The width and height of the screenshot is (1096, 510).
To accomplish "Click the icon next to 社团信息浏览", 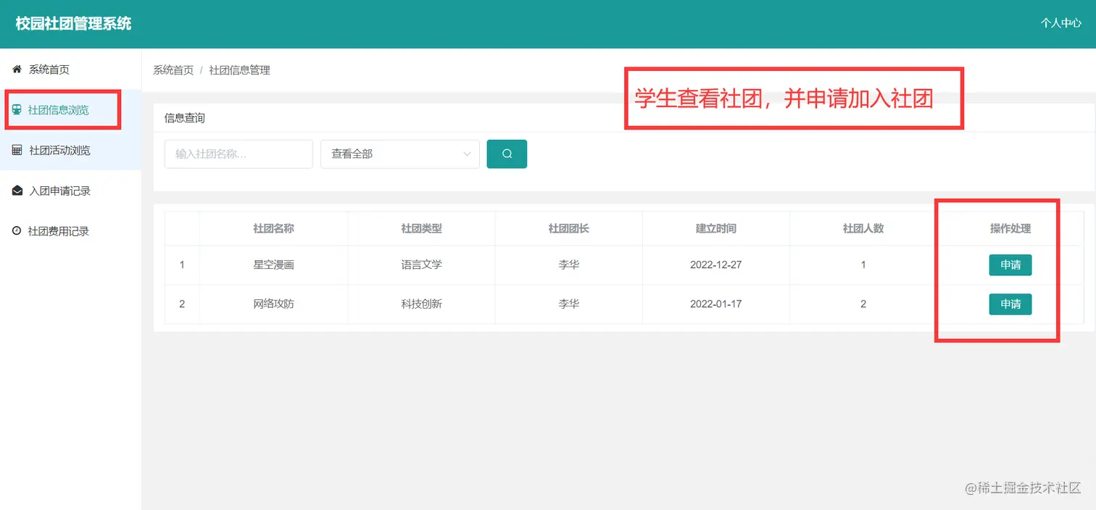I will pos(17,110).
